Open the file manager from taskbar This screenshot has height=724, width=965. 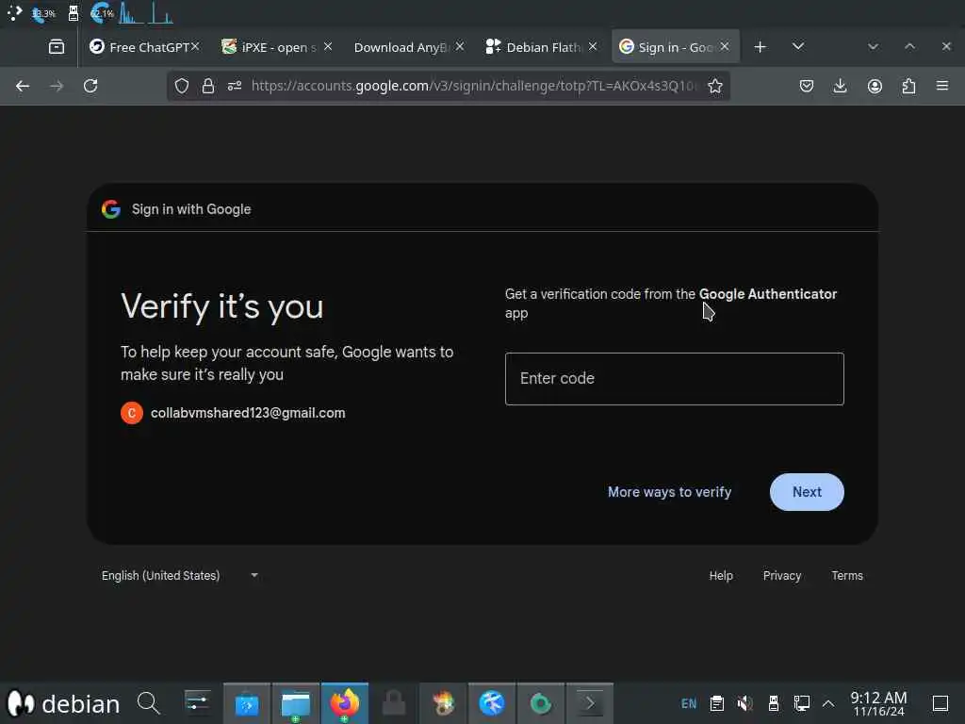pyautogui.click(x=295, y=703)
